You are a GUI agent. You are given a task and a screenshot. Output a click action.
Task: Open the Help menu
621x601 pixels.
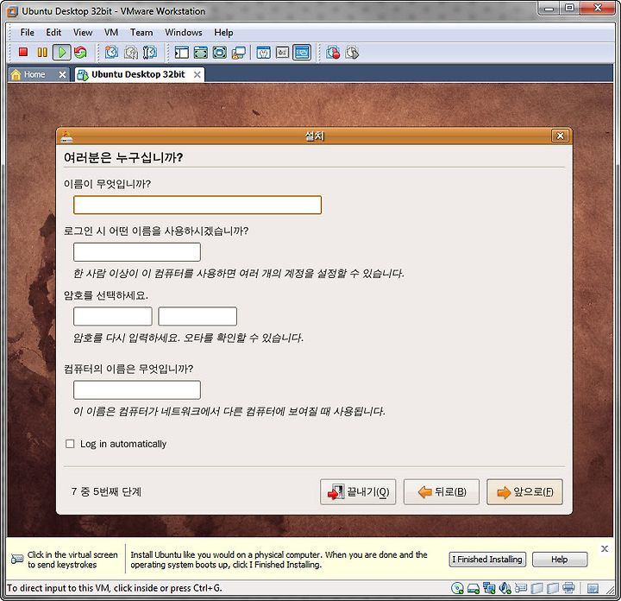tap(223, 33)
